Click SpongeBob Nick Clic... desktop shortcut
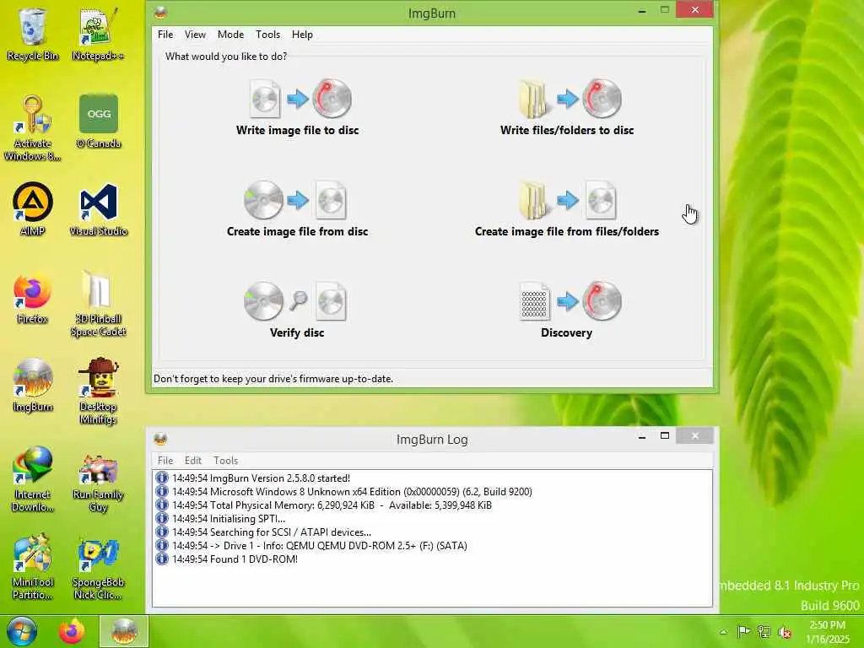The image size is (864, 648). pos(98,570)
